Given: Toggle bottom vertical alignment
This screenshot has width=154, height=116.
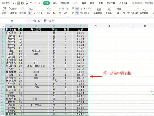Looking at the screenshot, I should pyautogui.click(x=81, y=9).
